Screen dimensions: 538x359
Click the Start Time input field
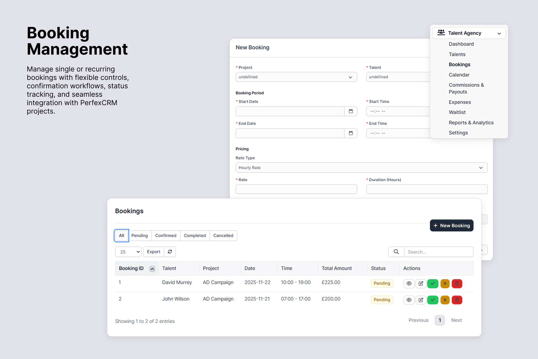tap(398, 111)
